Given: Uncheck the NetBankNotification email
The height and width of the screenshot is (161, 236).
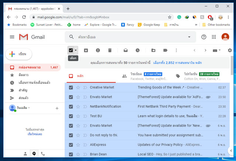Looking at the screenshot, I should tap(71, 106).
